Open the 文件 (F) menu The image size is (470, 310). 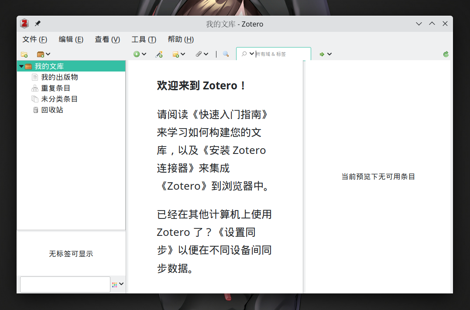click(x=35, y=39)
